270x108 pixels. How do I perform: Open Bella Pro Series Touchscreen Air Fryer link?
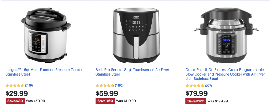133,72
